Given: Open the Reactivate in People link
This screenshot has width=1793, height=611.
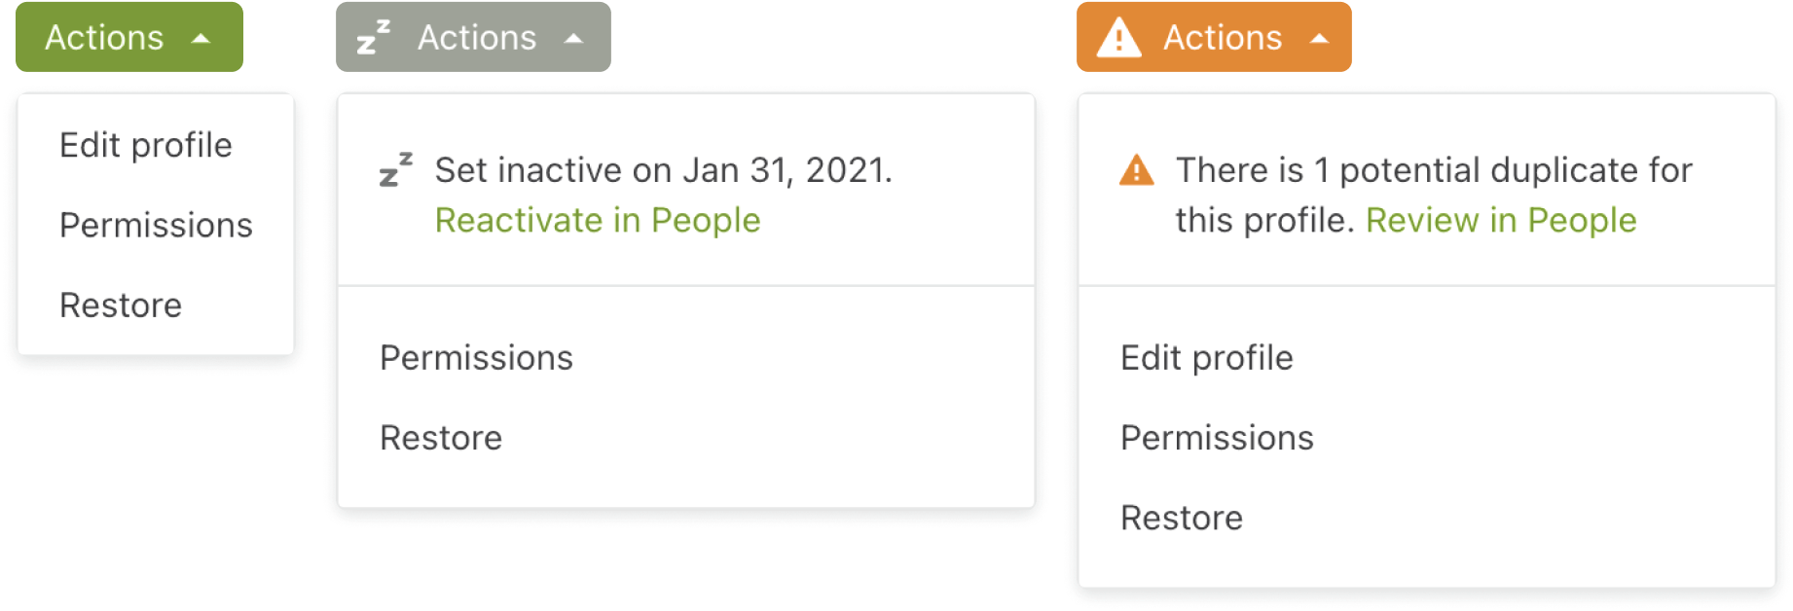Looking at the screenshot, I should click(597, 221).
